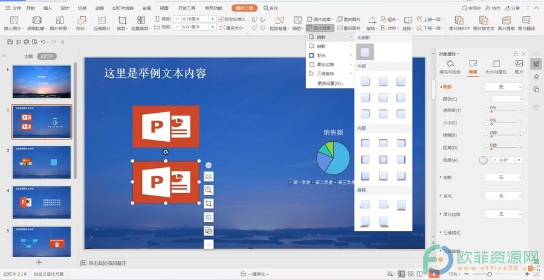This screenshot has width=544, height=280.
Task: Click More Settings (更多设置) menu entry
Action: (x=330, y=83)
